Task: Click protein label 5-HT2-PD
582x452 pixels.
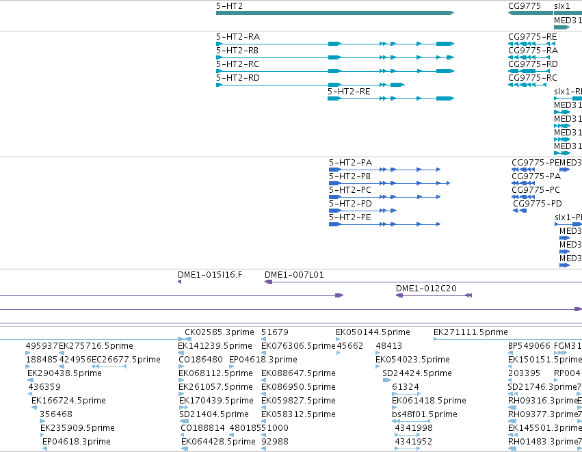Action: point(350,204)
